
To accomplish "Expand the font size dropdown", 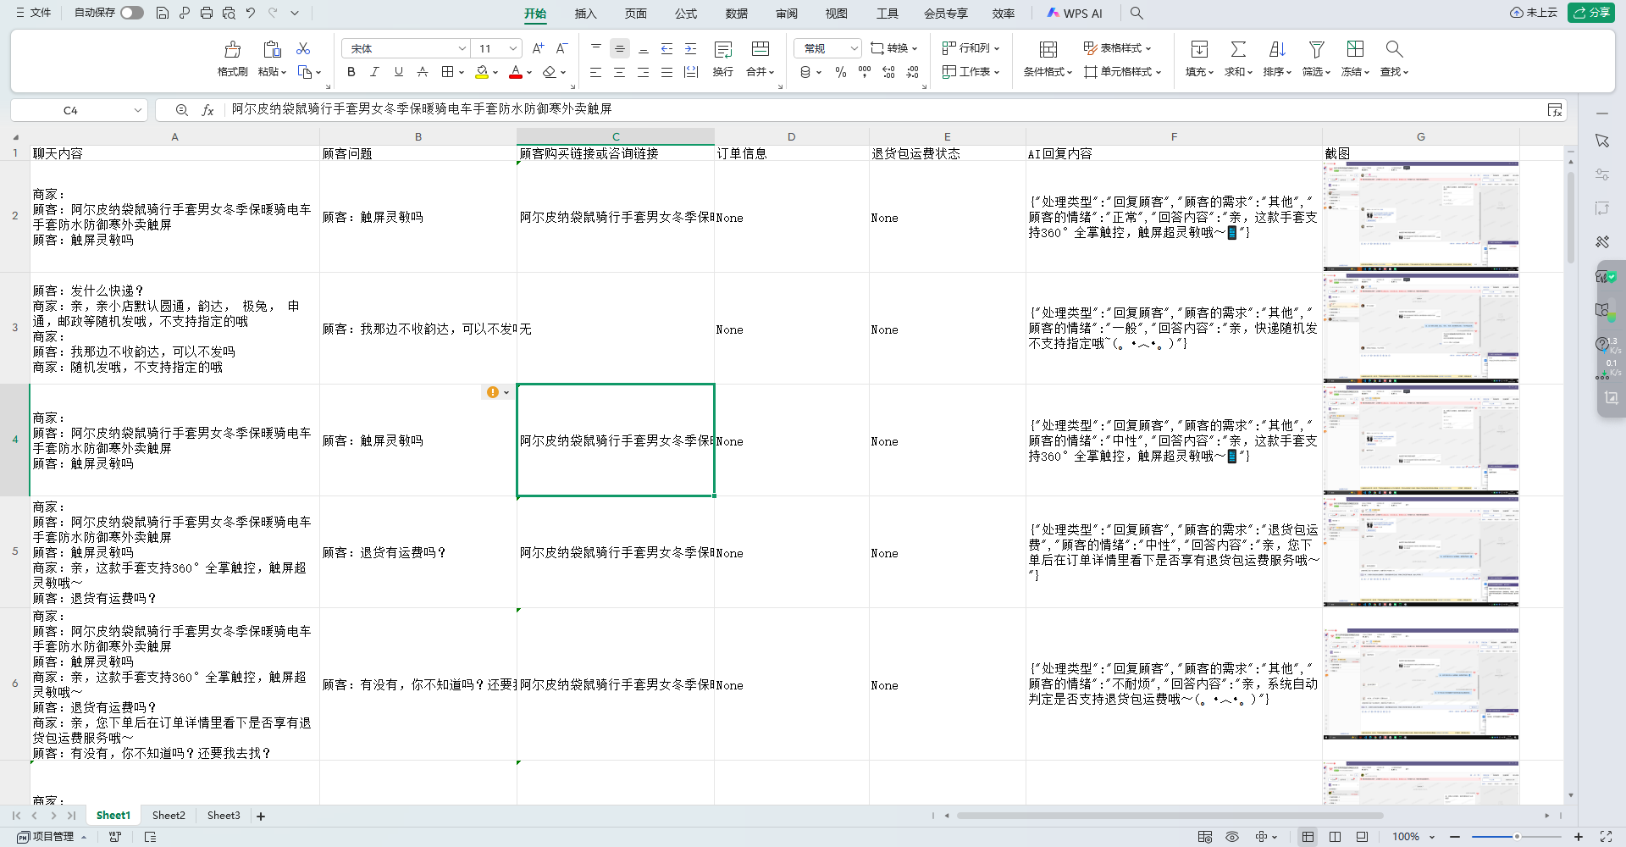I will point(512,48).
